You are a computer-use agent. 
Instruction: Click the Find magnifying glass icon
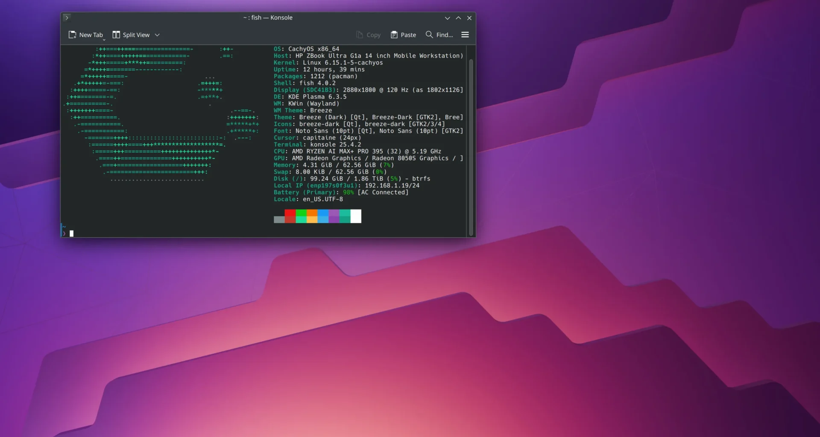coord(429,35)
